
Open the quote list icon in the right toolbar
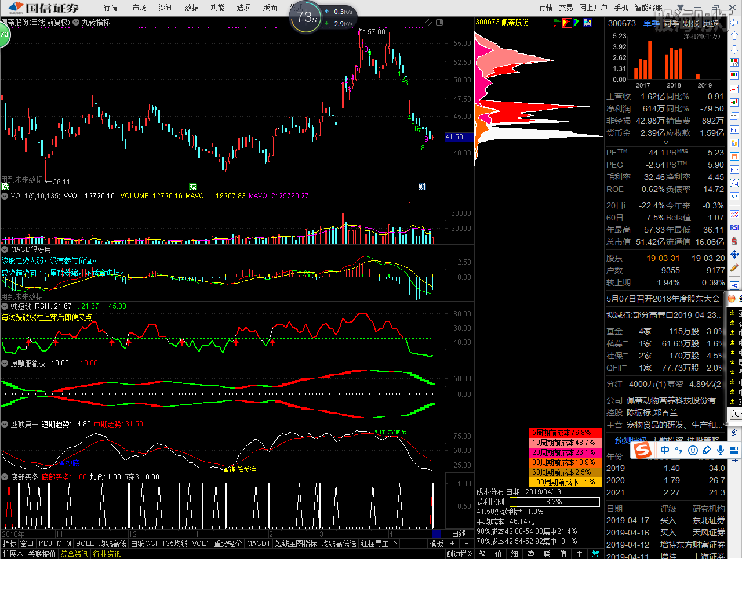pyautogui.click(x=734, y=63)
